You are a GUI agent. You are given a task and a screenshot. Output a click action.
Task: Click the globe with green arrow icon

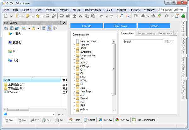(159, 16)
